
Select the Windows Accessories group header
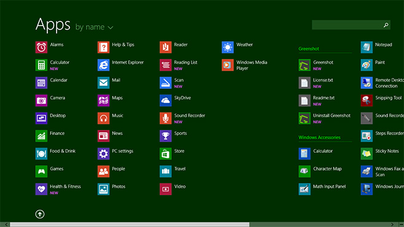tap(319, 137)
